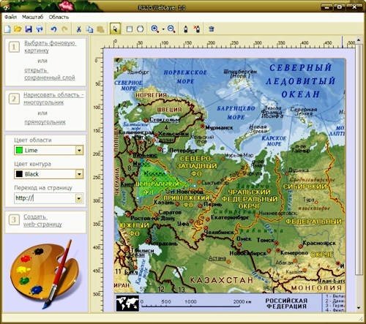
Task: Delete with the trash can icon
Action: (212, 29)
